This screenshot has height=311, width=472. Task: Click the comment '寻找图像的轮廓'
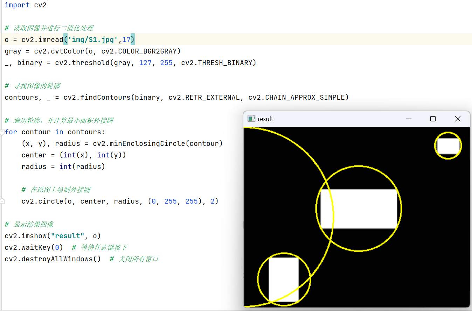click(37, 86)
